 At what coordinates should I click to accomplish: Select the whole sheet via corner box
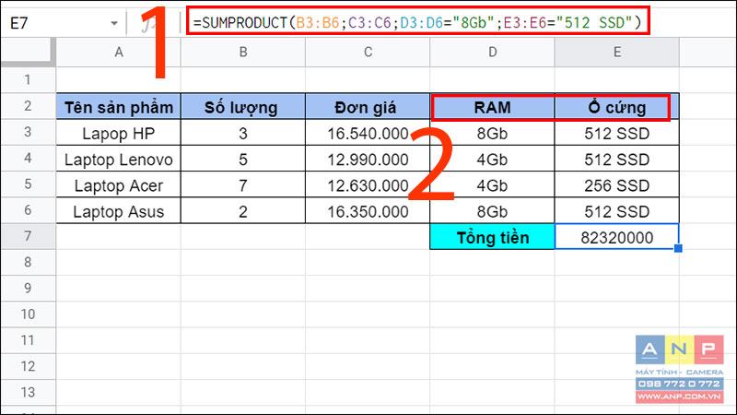[29, 53]
